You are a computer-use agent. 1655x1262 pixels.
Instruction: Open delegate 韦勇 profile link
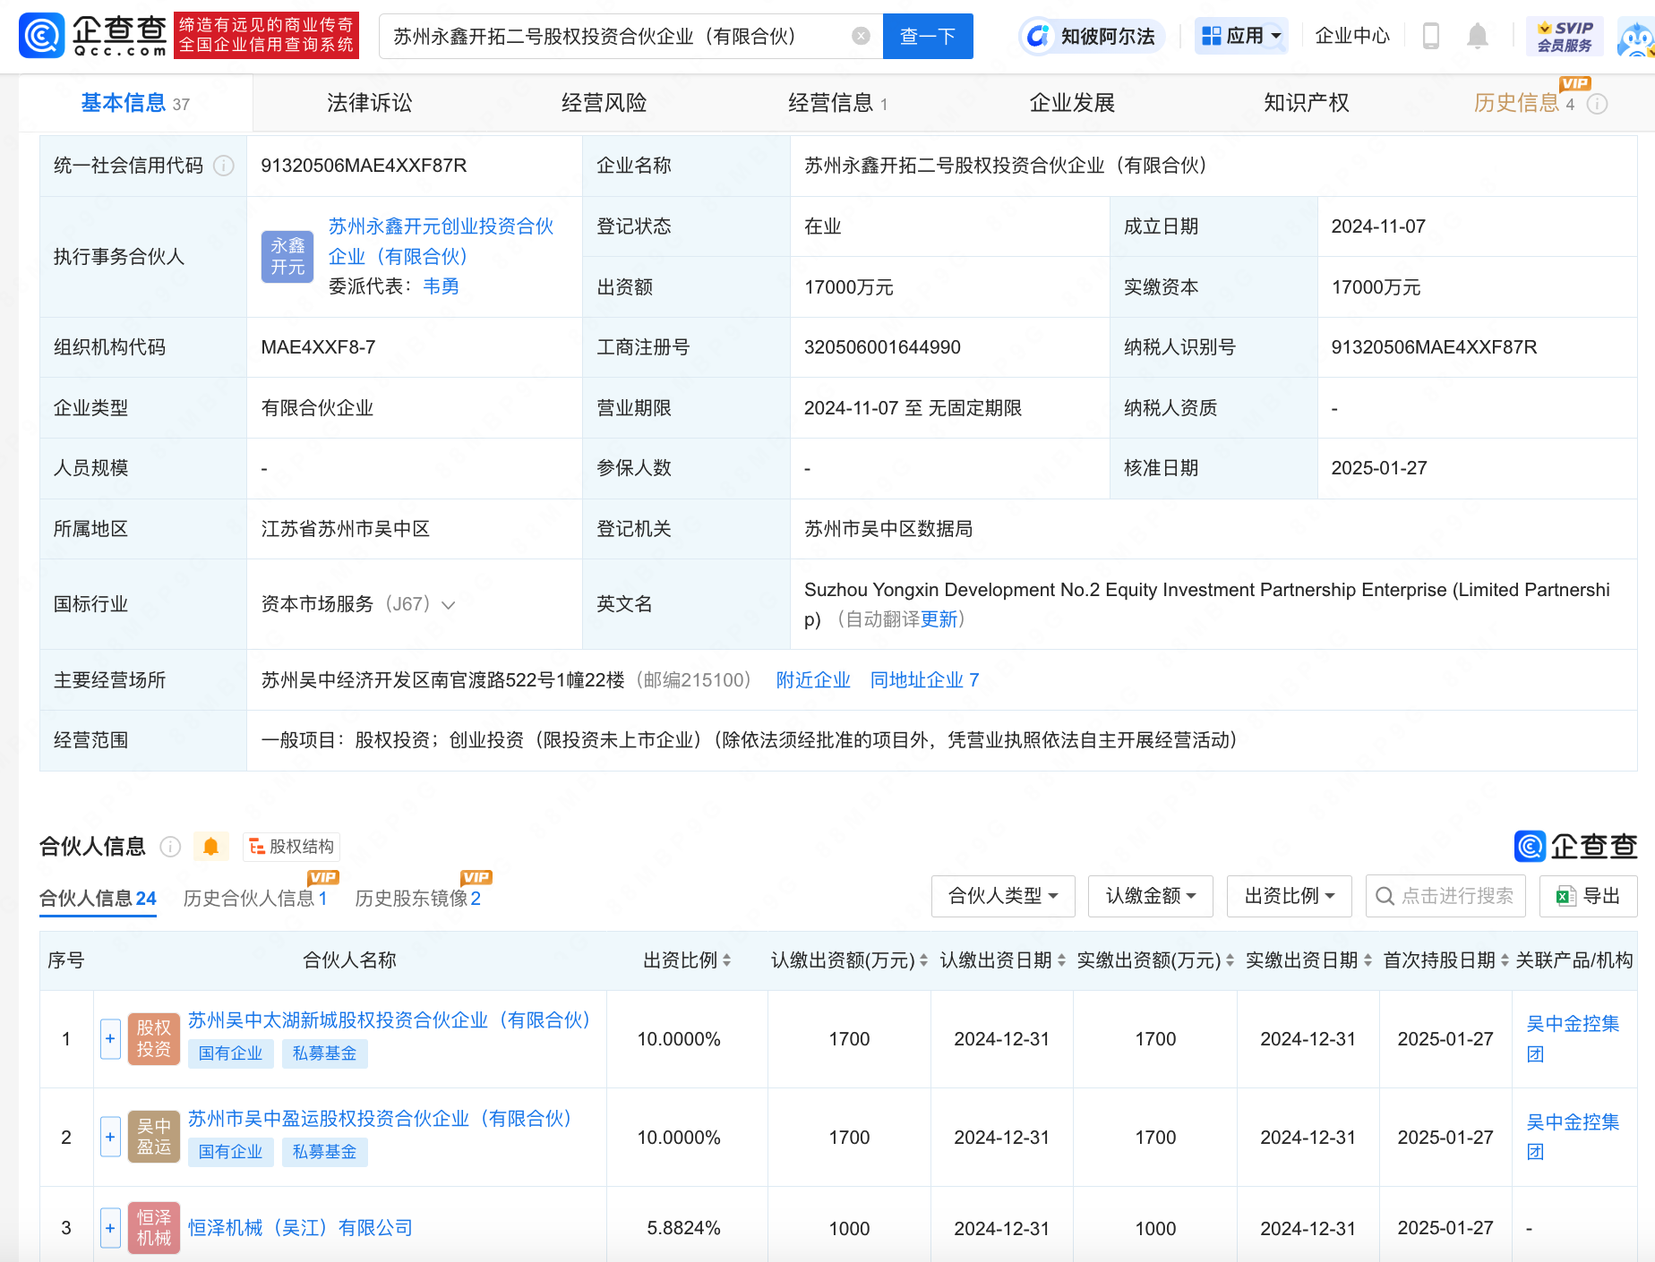pyautogui.click(x=441, y=286)
